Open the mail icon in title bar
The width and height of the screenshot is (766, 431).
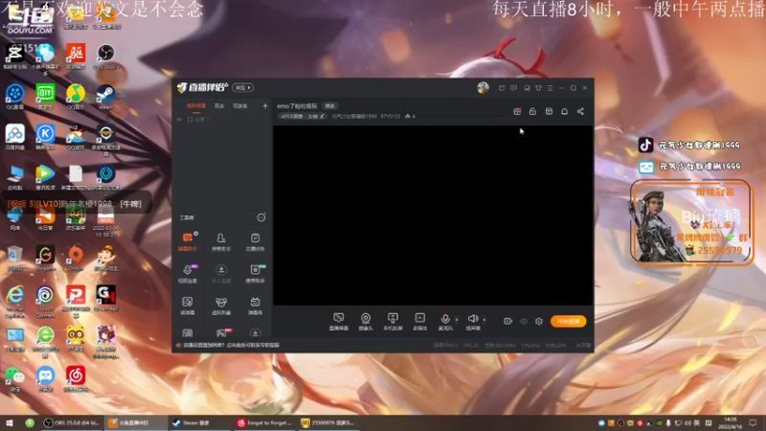pos(502,88)
